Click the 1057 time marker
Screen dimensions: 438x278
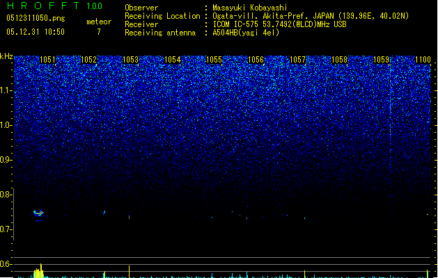(x=298, y=59)
